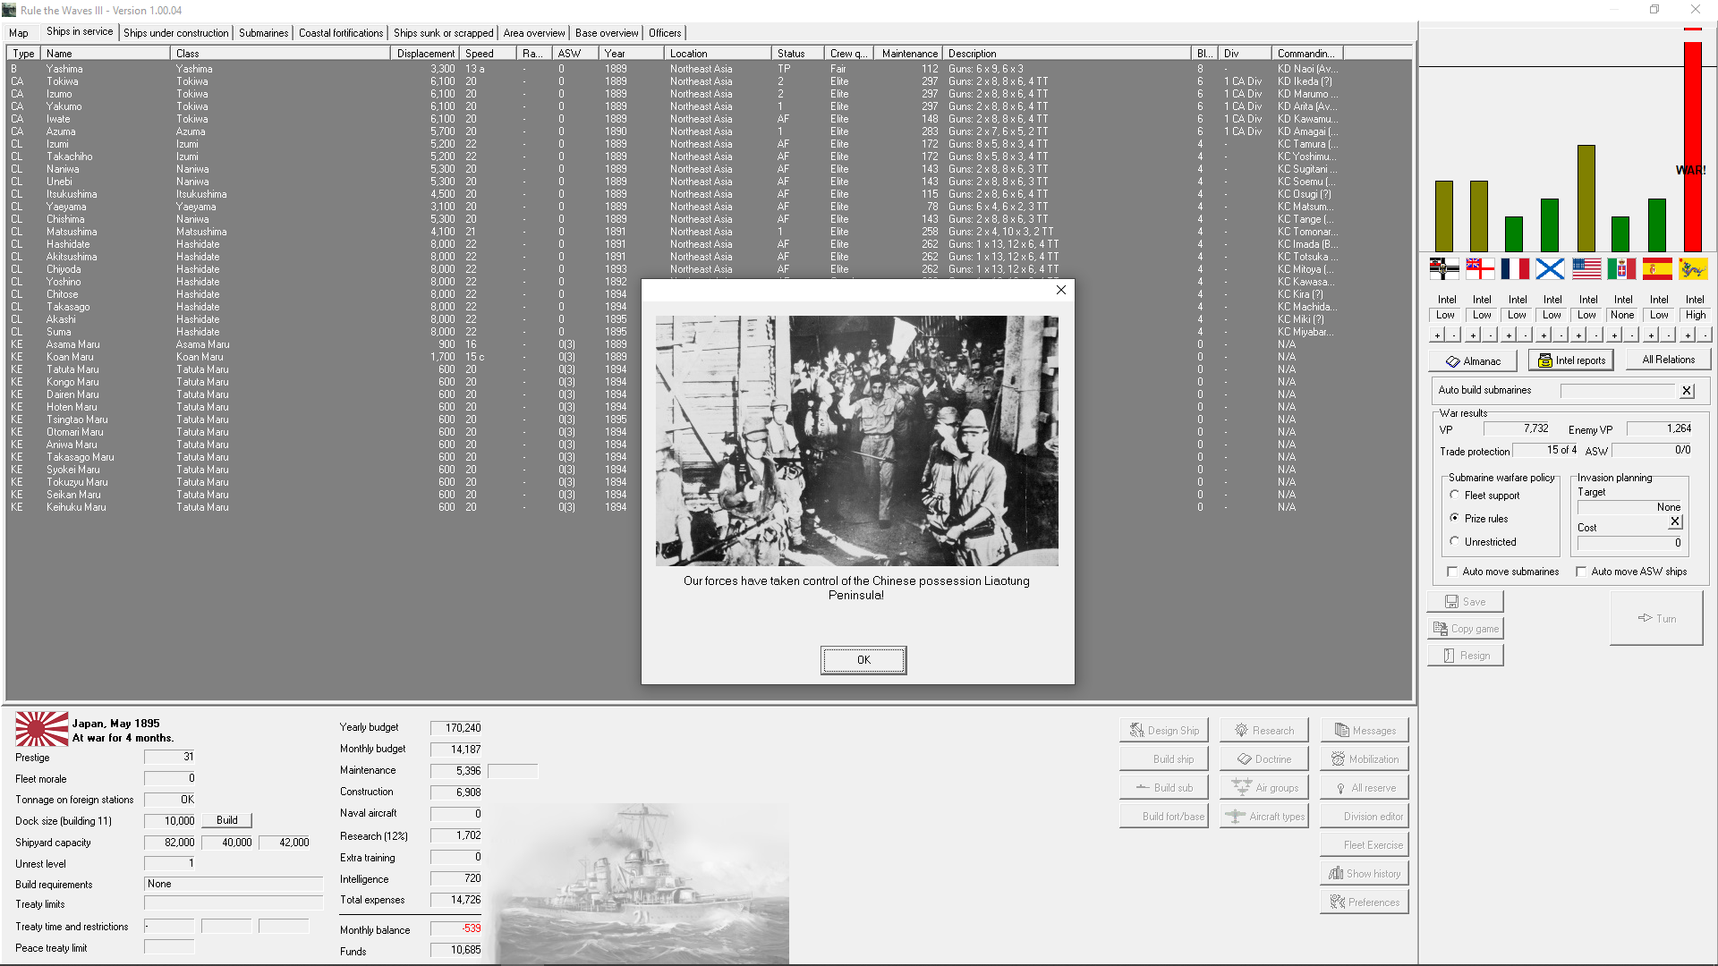Select Fleet support submarine policy
This screenshot has width=1718, height=966.
[x=1455, y=495]
